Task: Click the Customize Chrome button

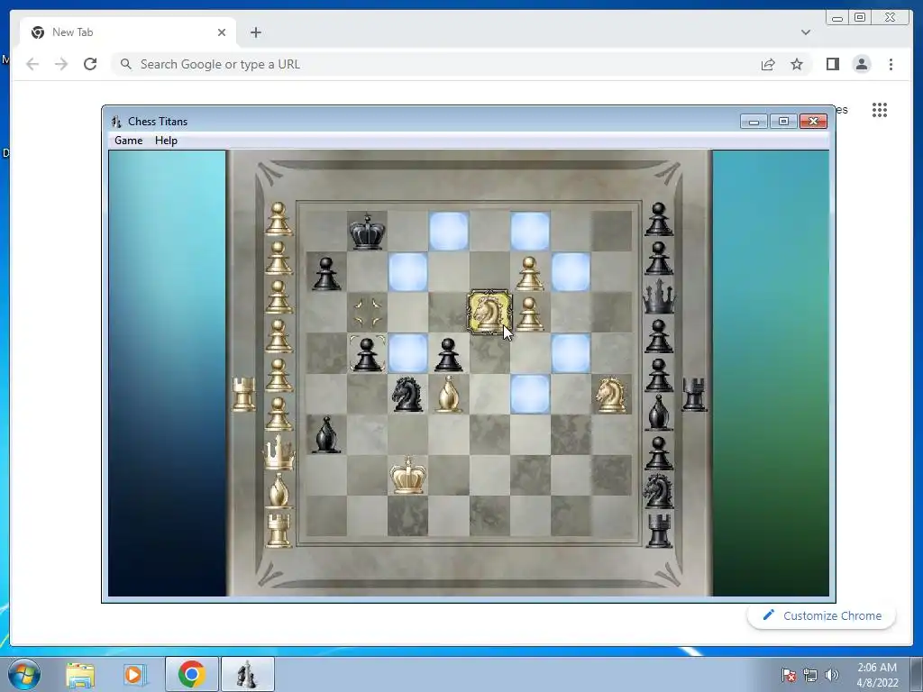Action: (x=821, y=615)
